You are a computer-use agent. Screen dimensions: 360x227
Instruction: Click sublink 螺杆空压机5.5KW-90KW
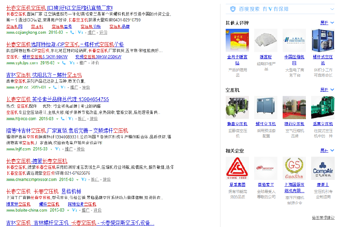pyautogui.click(x=45, y=57)
